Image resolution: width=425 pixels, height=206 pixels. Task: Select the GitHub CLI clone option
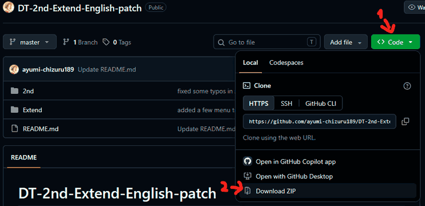click(x=321, y=104)
